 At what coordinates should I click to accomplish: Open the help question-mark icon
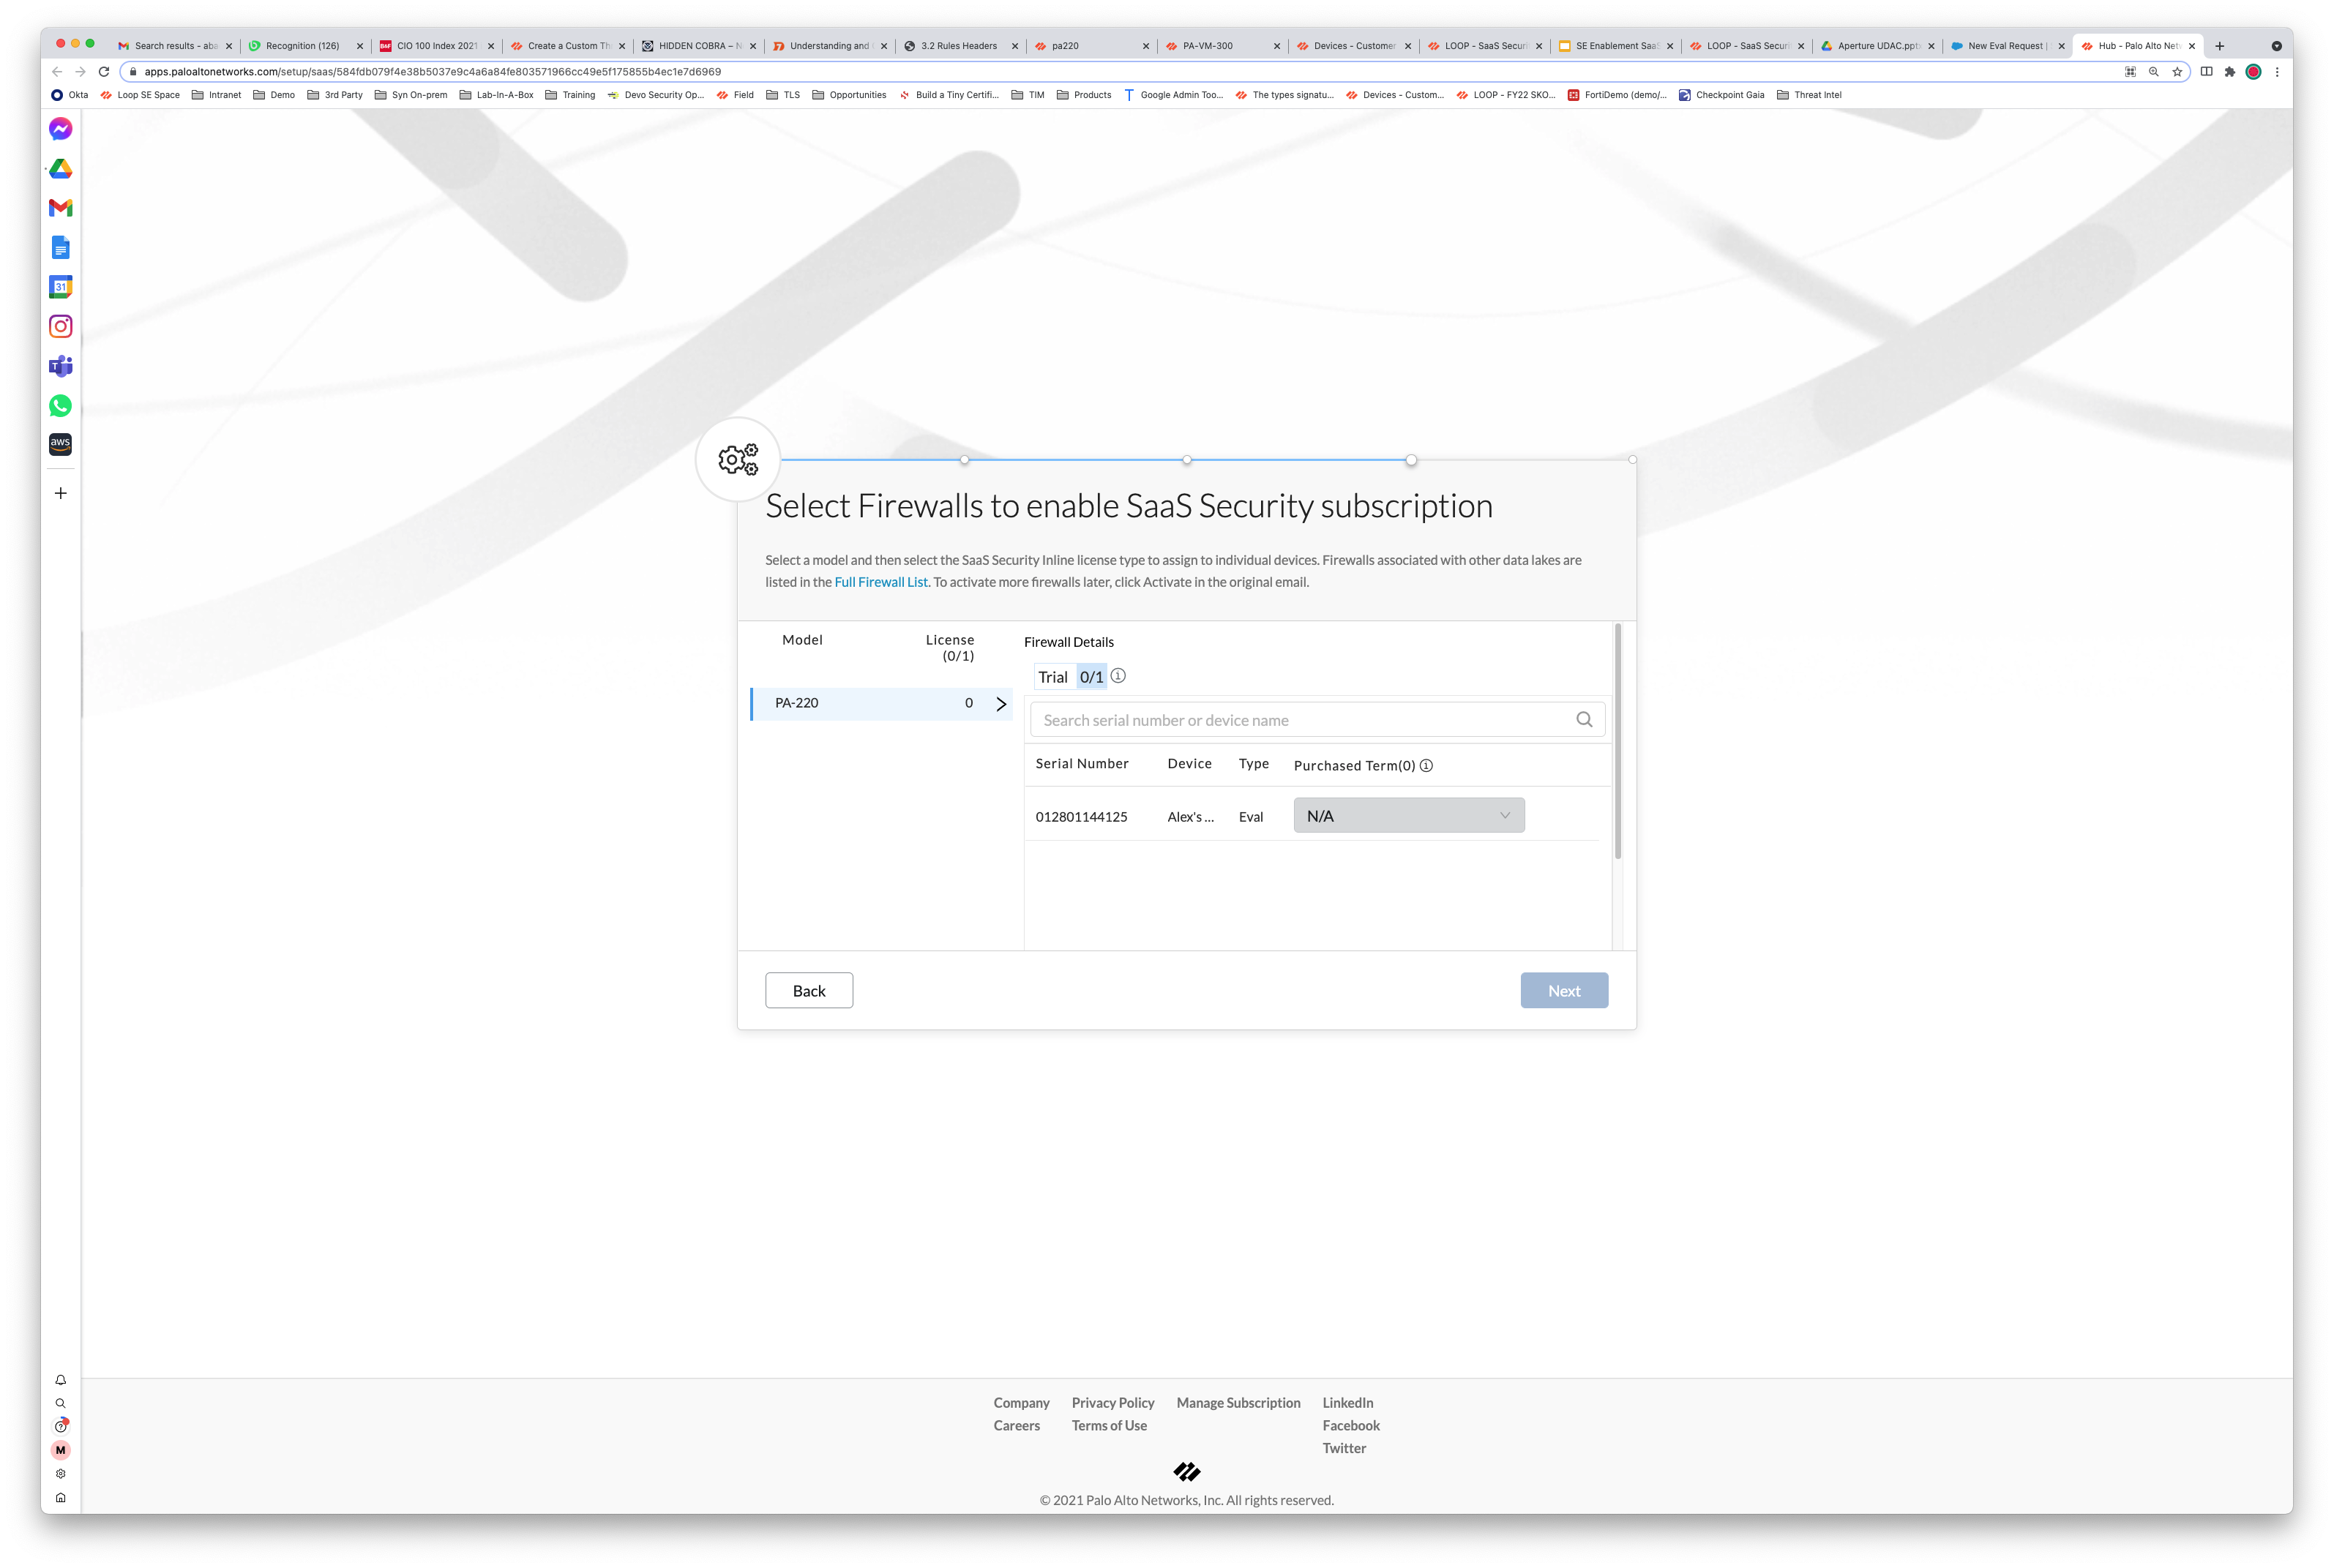tap(60, 1427)
